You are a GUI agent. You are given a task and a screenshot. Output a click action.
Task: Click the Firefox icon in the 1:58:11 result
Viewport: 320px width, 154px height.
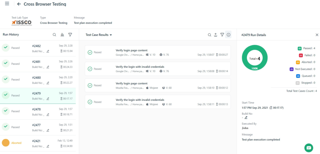[163, 104]
